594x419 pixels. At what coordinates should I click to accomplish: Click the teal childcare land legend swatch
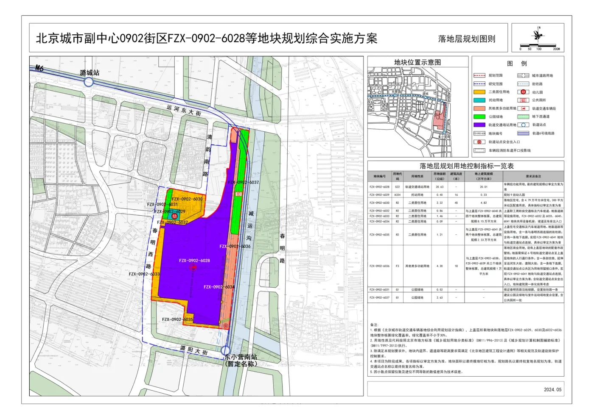pos(479,100)
